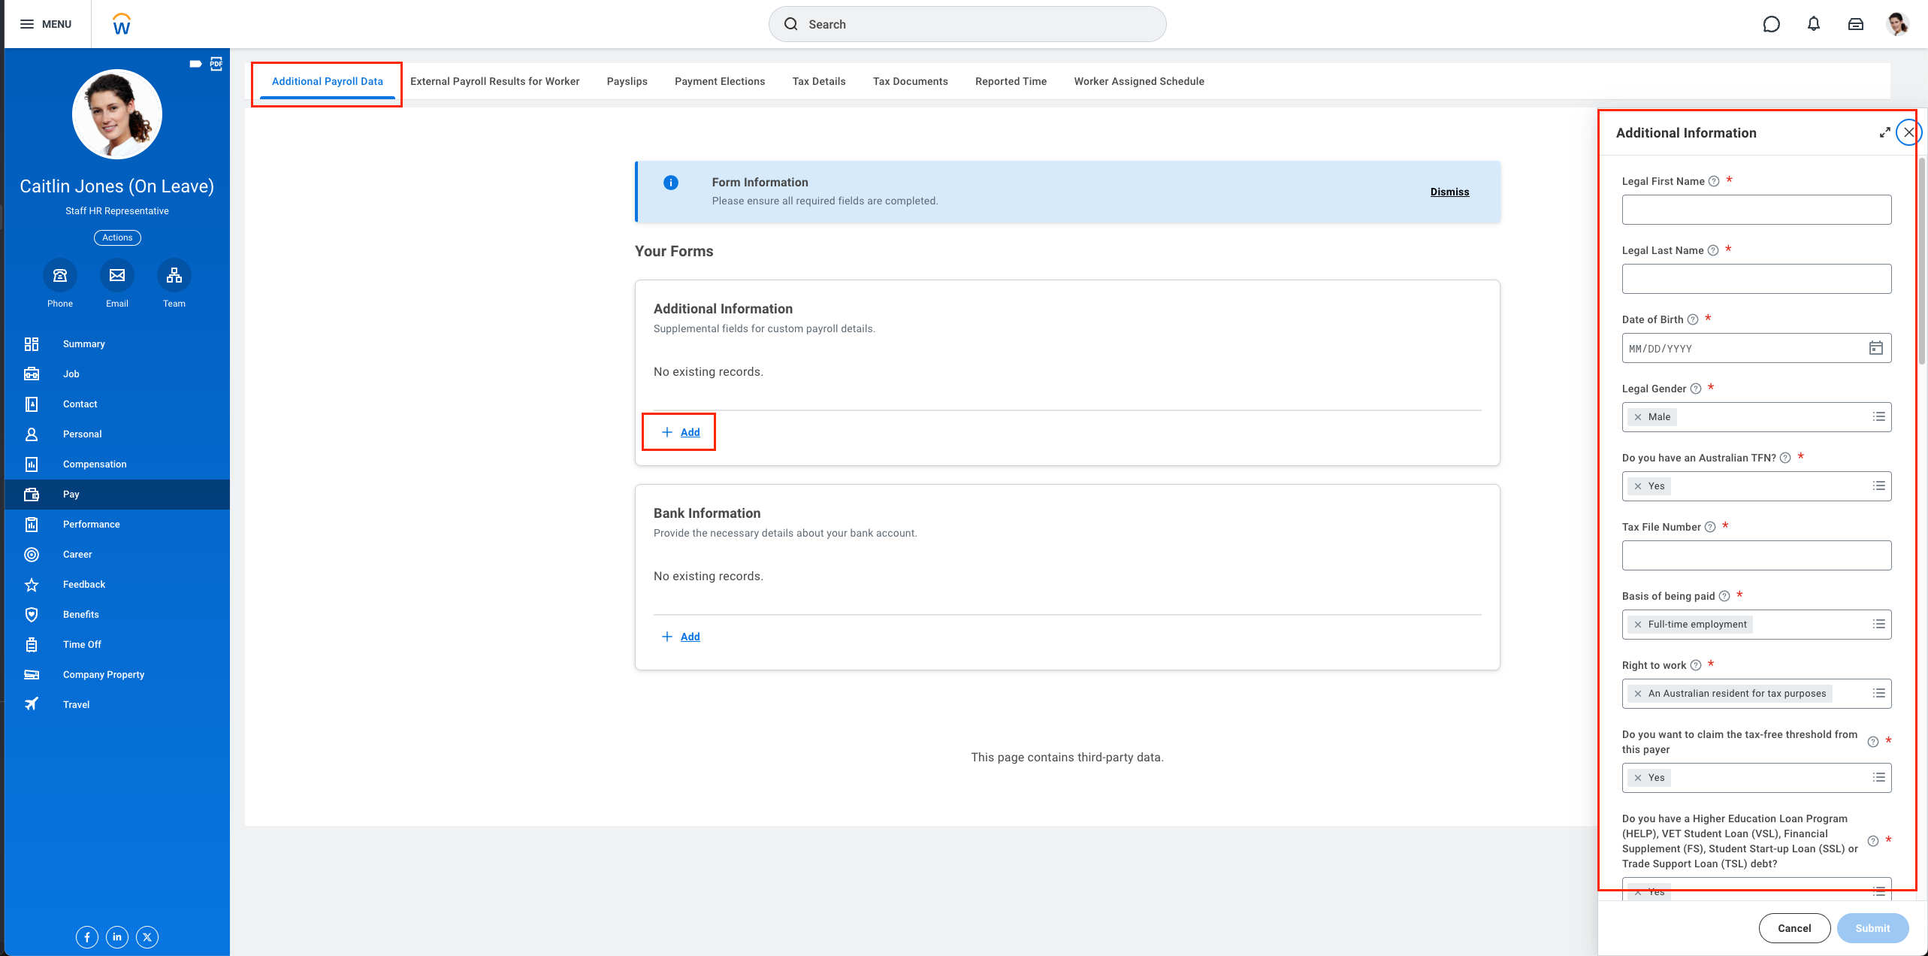Switch to Payment Elections tab

[x=719, y=81]
